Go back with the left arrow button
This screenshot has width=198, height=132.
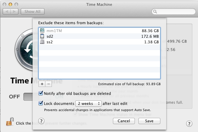(x=7, y=12)
